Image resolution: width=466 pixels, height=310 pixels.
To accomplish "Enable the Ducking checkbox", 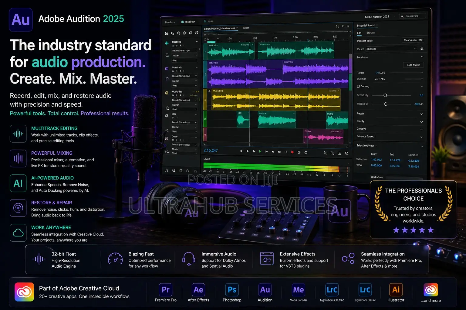I will click(358, 86).
